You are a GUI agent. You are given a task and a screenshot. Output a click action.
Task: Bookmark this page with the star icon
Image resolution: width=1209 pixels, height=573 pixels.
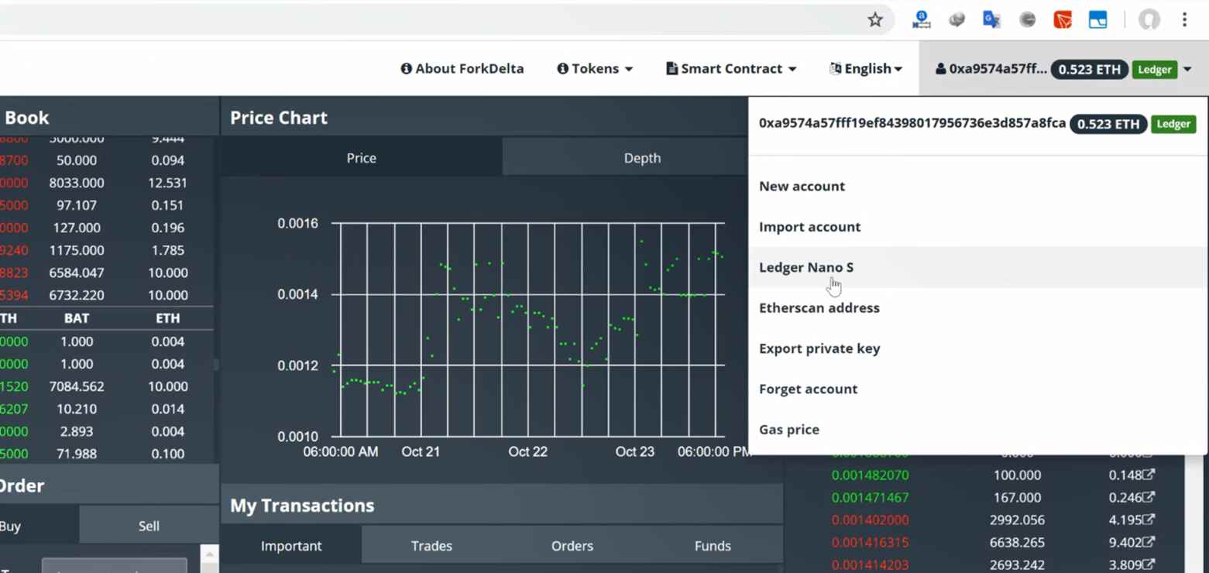(874, 20)
